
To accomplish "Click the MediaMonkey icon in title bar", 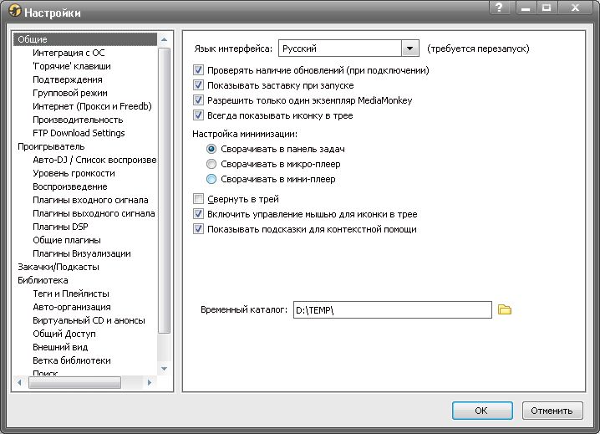I will (x=13, y=12).
